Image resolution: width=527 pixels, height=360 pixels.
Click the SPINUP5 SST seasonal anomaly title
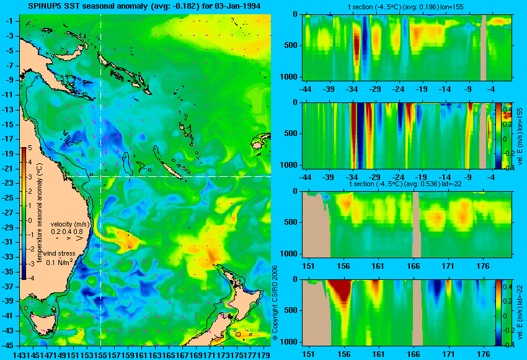tap(144, 6)
